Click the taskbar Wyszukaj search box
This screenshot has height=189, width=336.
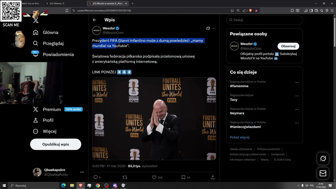(33, 186)
